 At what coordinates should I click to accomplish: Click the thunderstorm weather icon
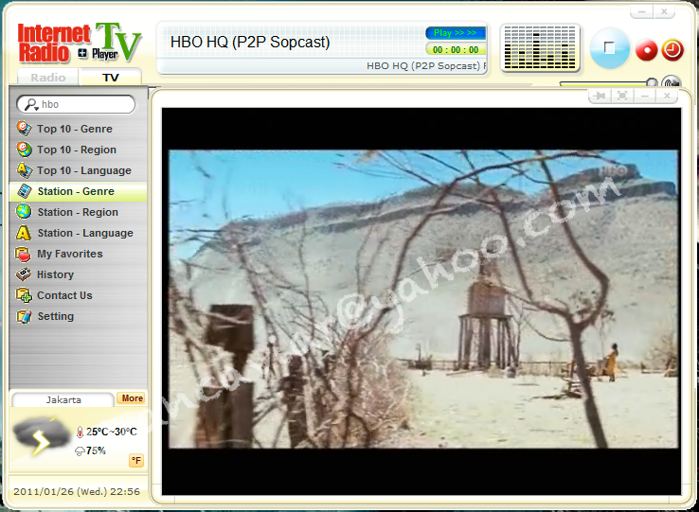(40, 436)
